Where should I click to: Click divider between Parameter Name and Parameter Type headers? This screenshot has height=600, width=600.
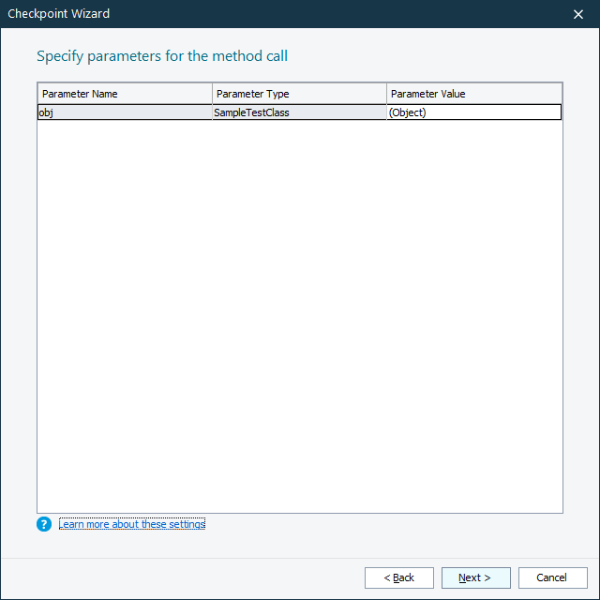[x=212, y=94]
